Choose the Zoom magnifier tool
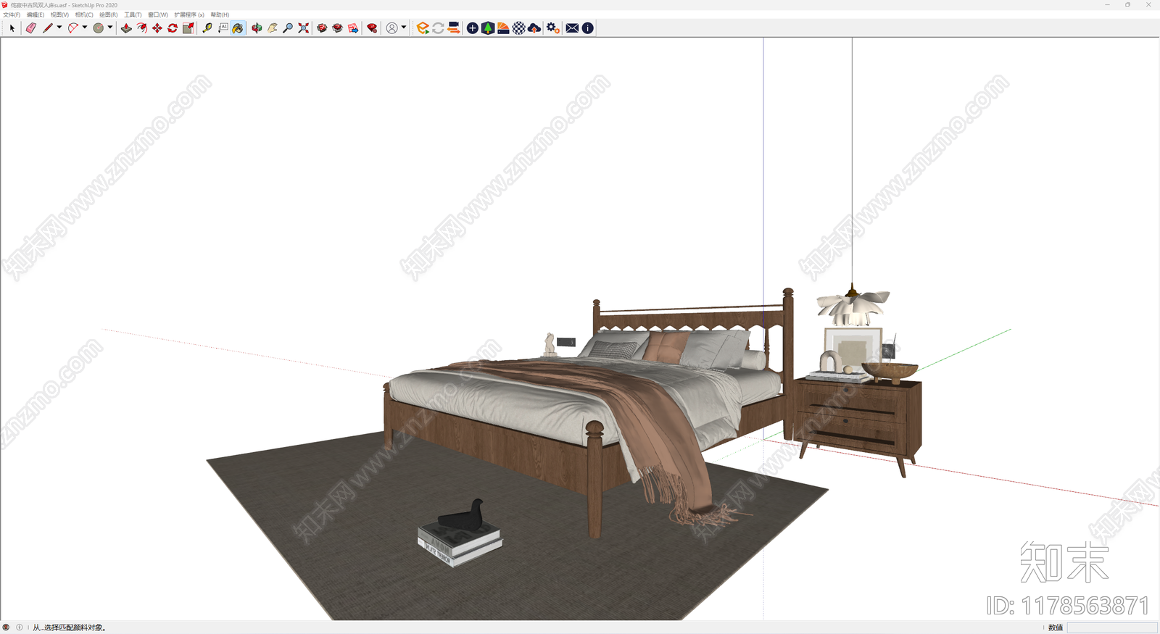The height and width of the screenshot is (634, 1160). pyautogui.click(x=288, y=28)
